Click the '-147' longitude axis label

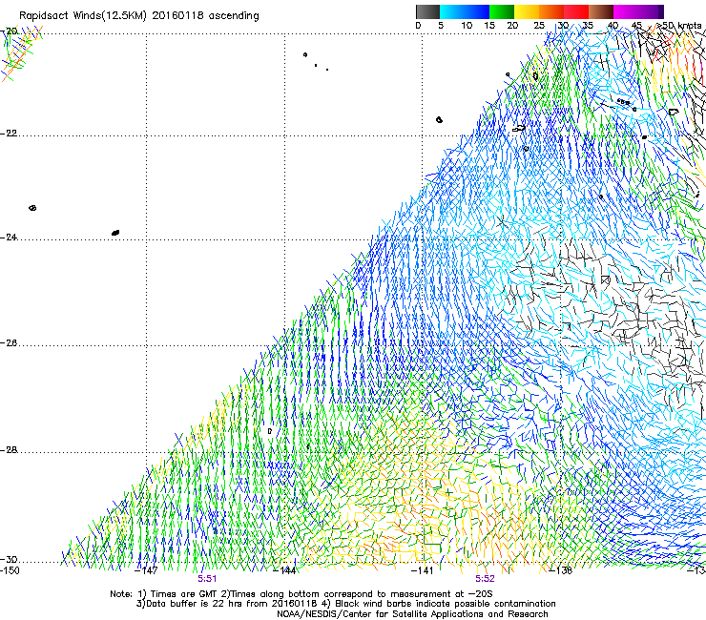[147, 571]
